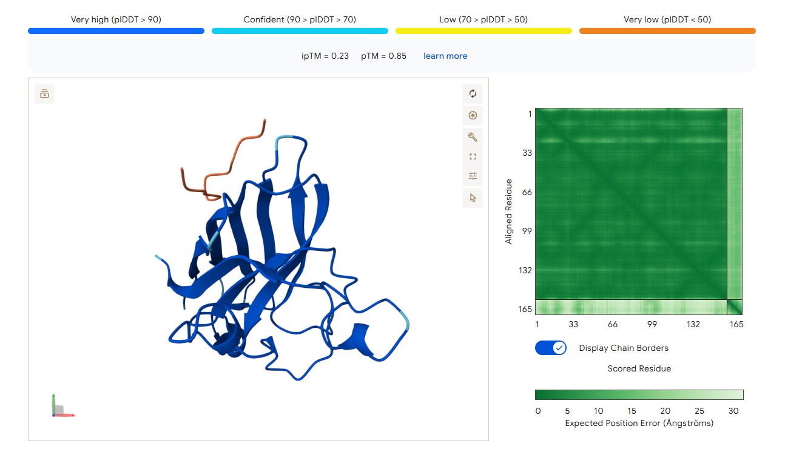This screenshot has height=449, width=802.
Task: Toggle fullscreen expanded viewport icon
Action: pos(473,156)
